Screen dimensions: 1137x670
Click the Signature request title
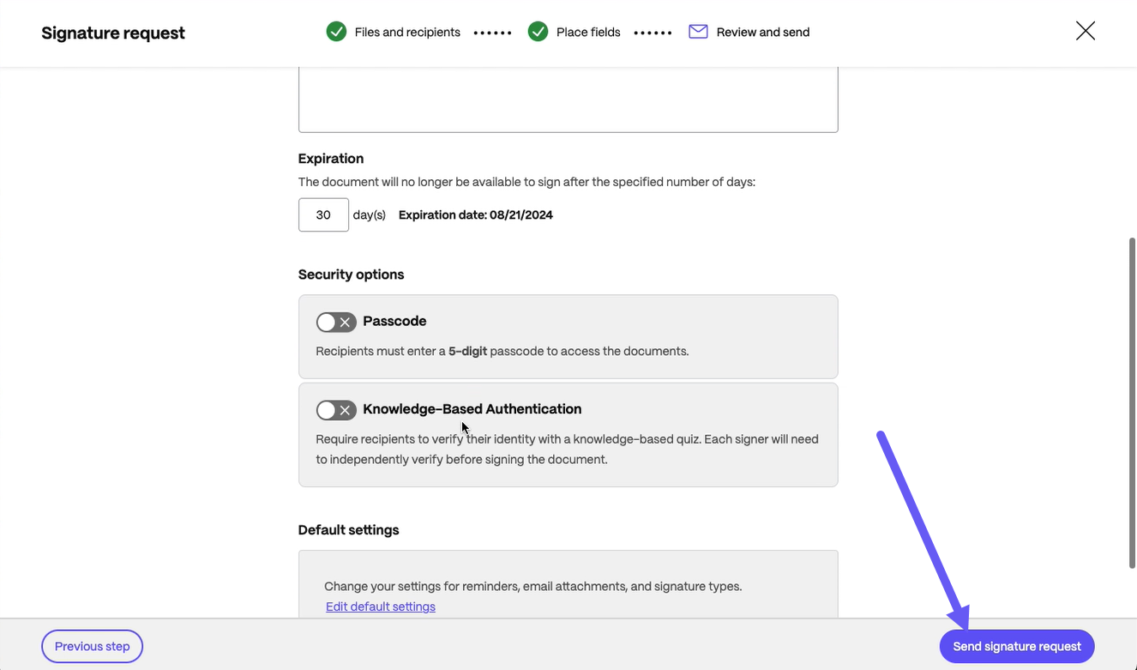point(113,33)
